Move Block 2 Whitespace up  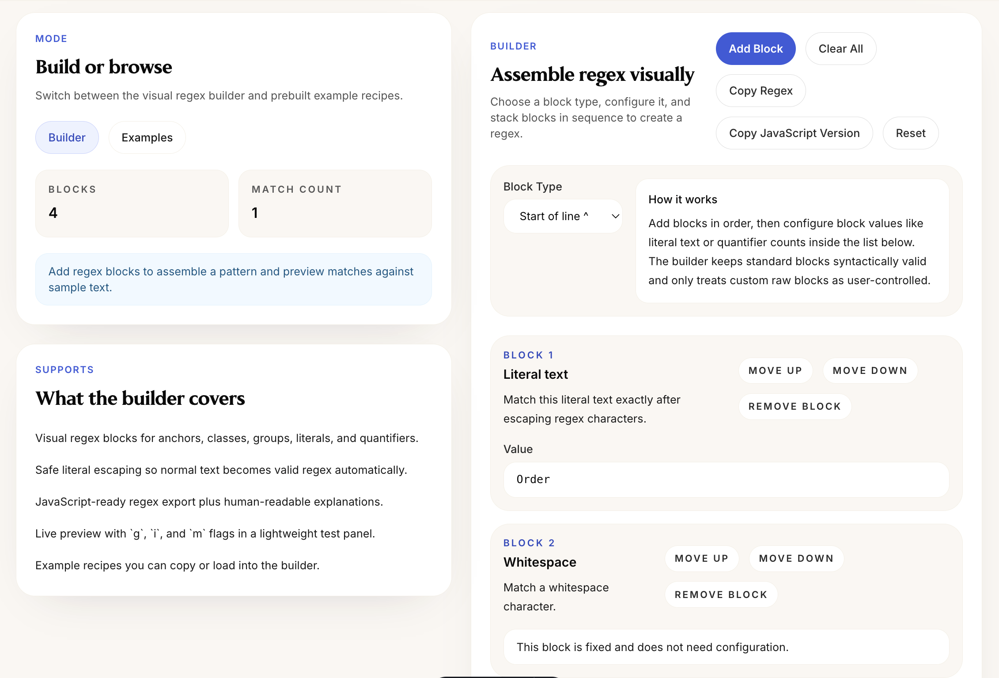point(702,558)
